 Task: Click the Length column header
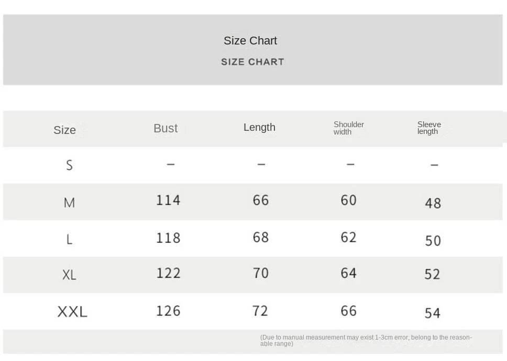tap(259, 127)
